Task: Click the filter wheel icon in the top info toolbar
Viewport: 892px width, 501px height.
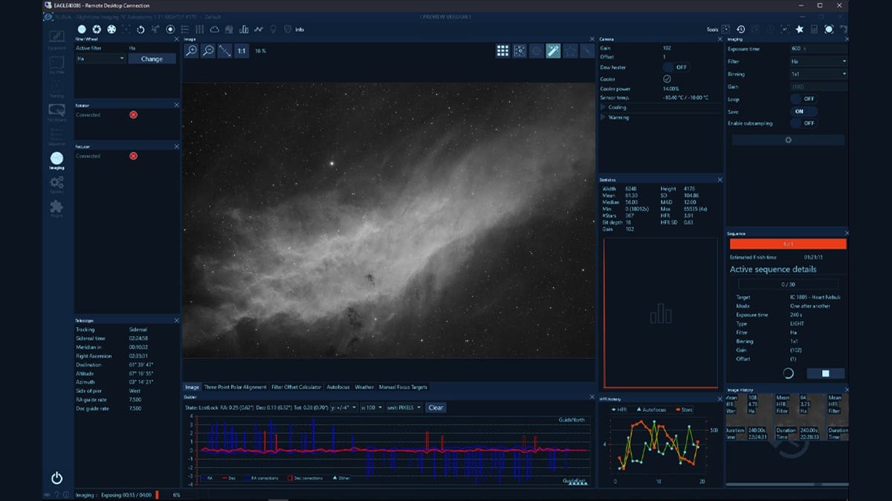Action: click(111, 30)
